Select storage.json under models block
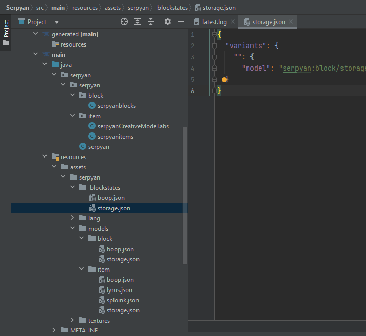Screen dimensions: 366x336 point(123,259)
